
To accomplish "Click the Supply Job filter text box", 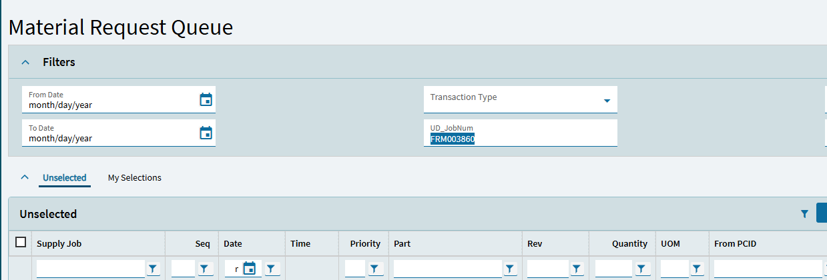I will (x=91, y=269).
